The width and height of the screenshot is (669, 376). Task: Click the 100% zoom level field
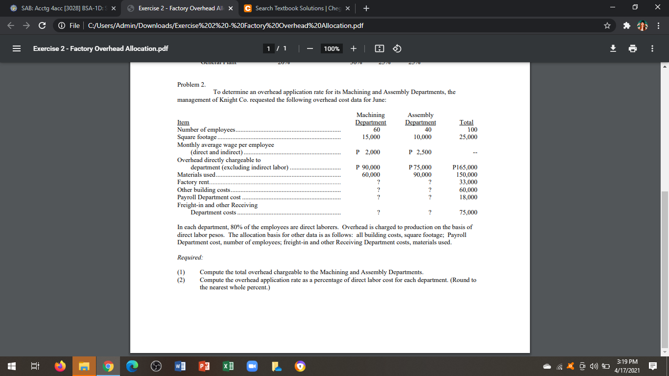[332, 48]
